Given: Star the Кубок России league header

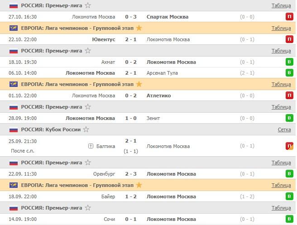Looking at the screenshot, I should [x=86, y=129].
